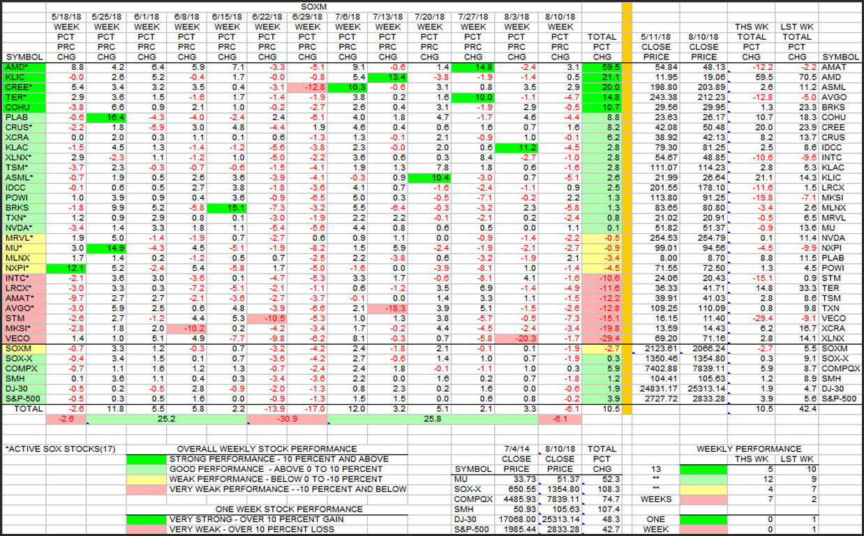The image size is (864, 536).
Task: Select green 12.1 cell in NXPI* row
Action: click(x=66, y=269)
